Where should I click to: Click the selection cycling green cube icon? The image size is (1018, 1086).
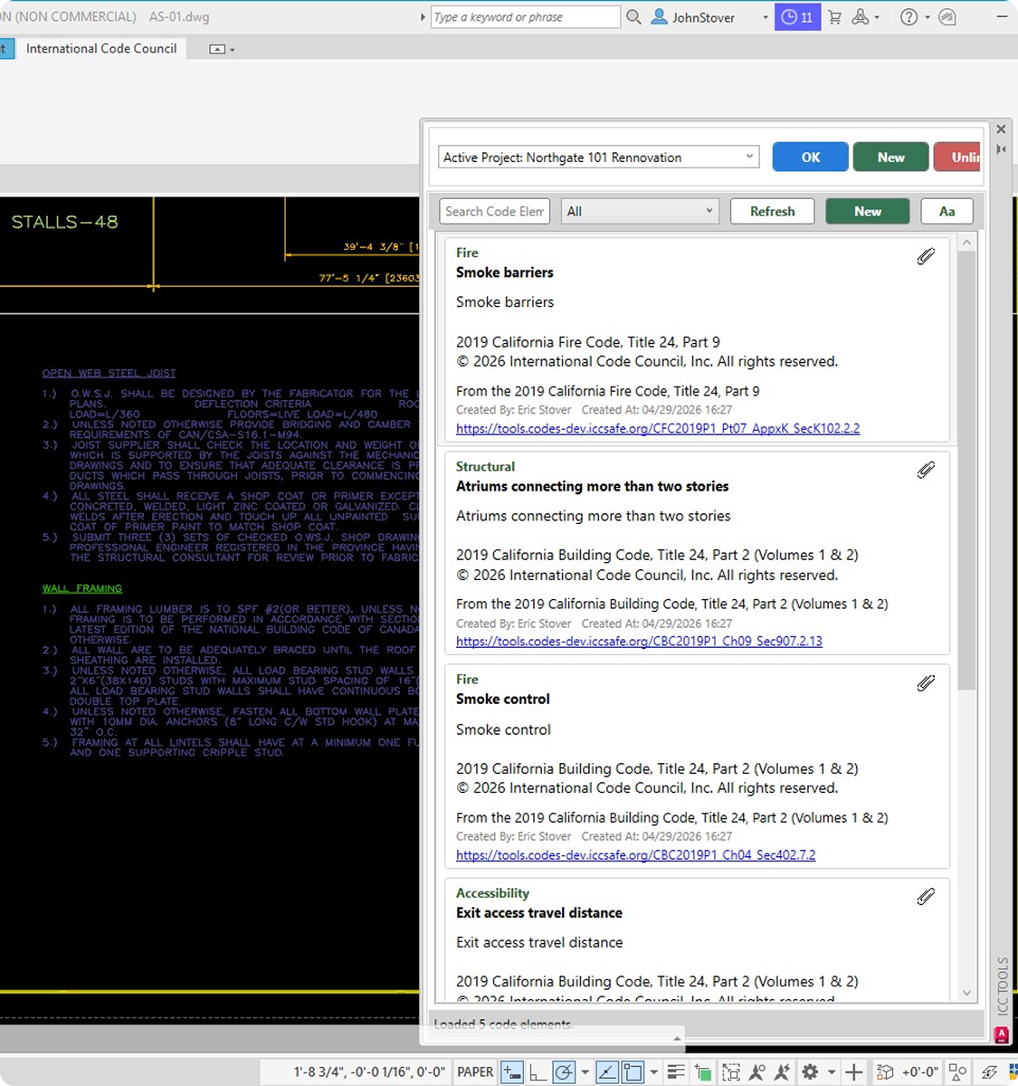[x=703, y=1072]
